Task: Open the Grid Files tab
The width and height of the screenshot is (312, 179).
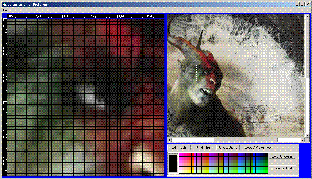Action: coord(203,147)
